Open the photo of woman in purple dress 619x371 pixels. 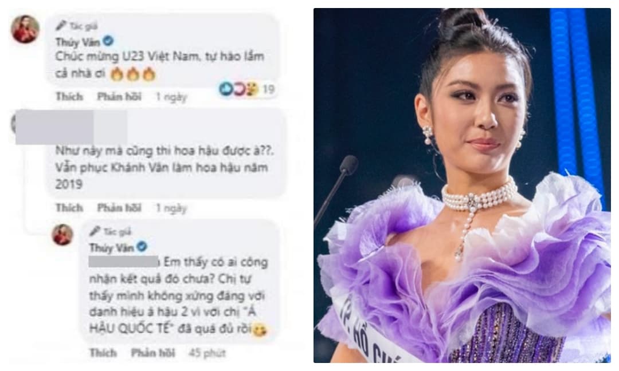click(463, 185)
